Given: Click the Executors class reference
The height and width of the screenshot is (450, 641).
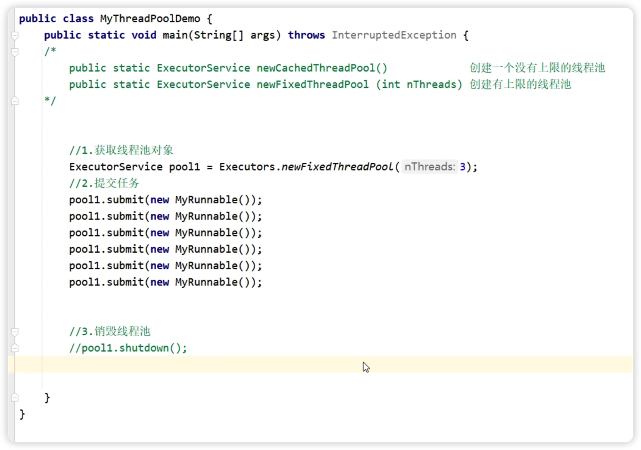Looking at the screenshot, I should tap(247, 167).
